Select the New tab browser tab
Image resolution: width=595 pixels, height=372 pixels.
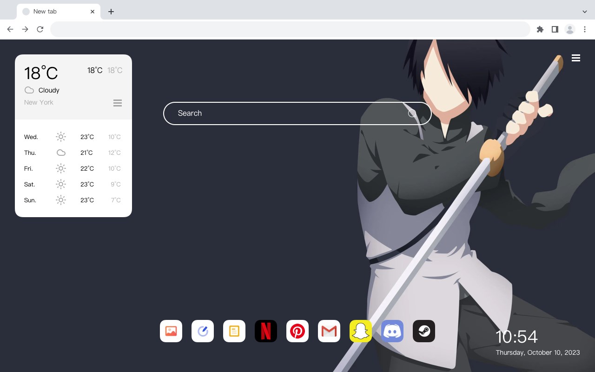pos(59,12)
